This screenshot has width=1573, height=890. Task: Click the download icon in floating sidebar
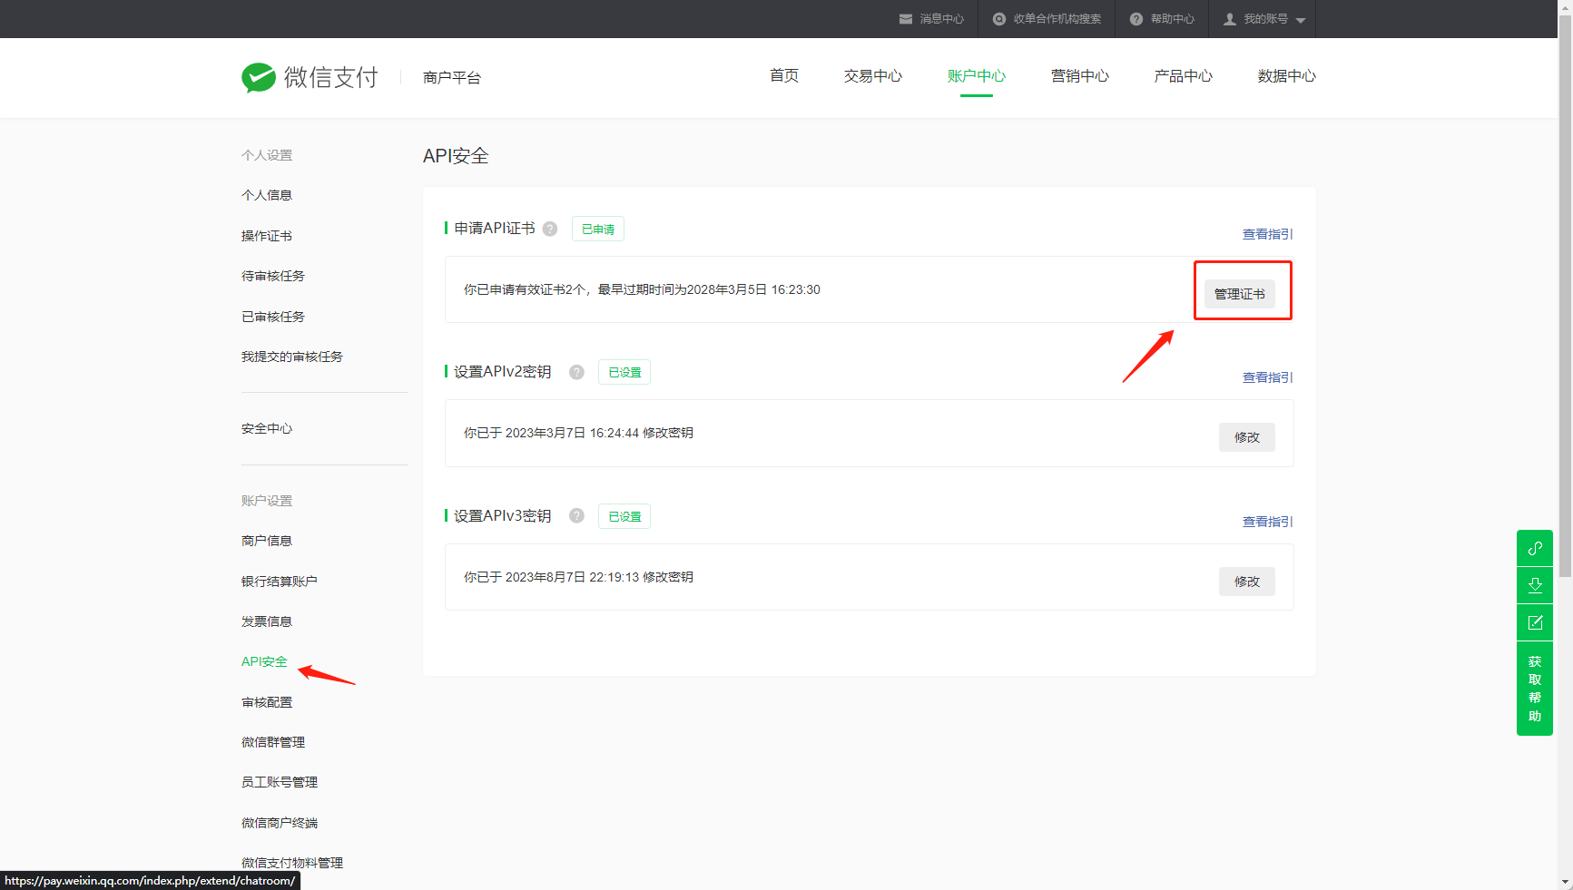pyautogui.click(x=1535, y=585)
